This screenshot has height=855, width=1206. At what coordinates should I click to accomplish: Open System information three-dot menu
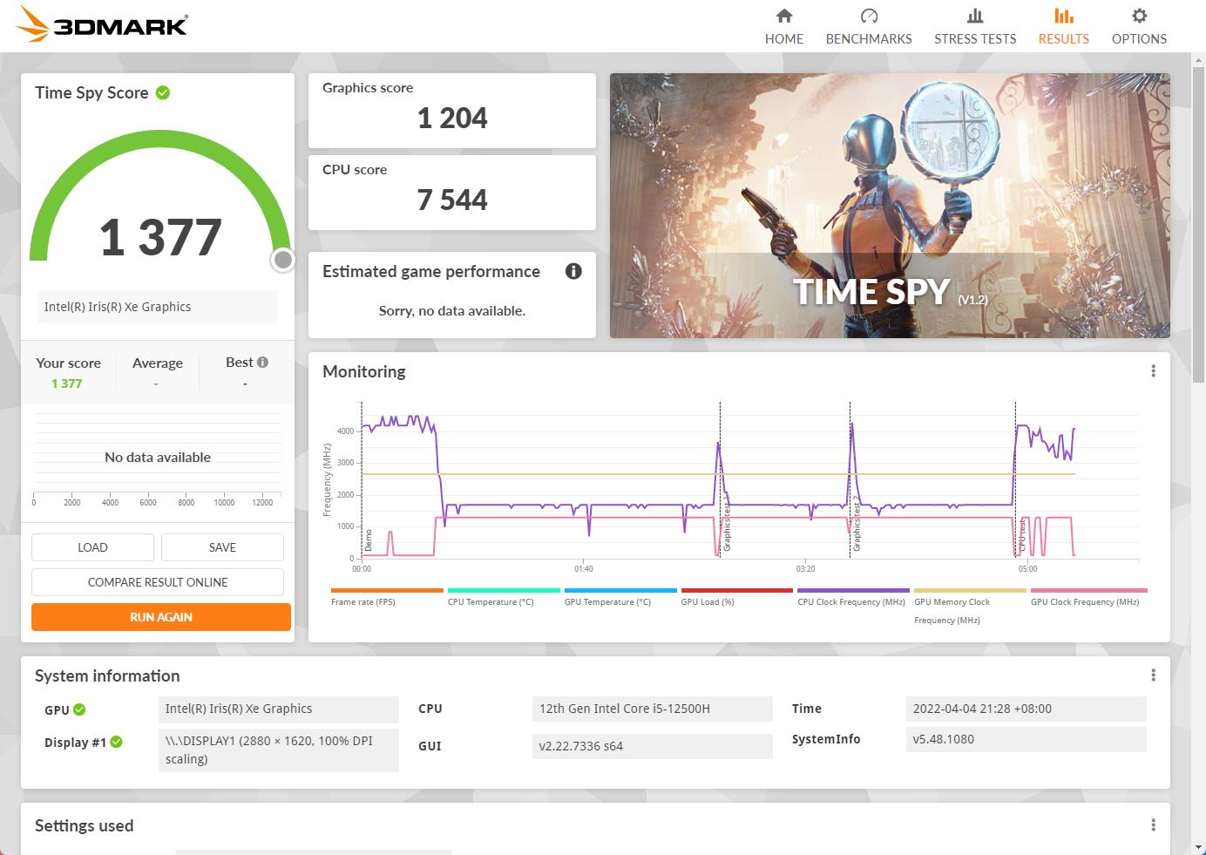[1153, 675]
